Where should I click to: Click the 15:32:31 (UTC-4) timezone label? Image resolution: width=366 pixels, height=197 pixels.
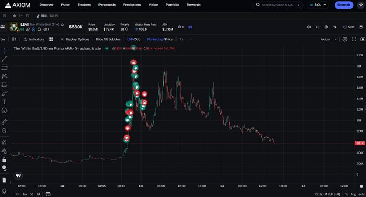coord(327,194)
